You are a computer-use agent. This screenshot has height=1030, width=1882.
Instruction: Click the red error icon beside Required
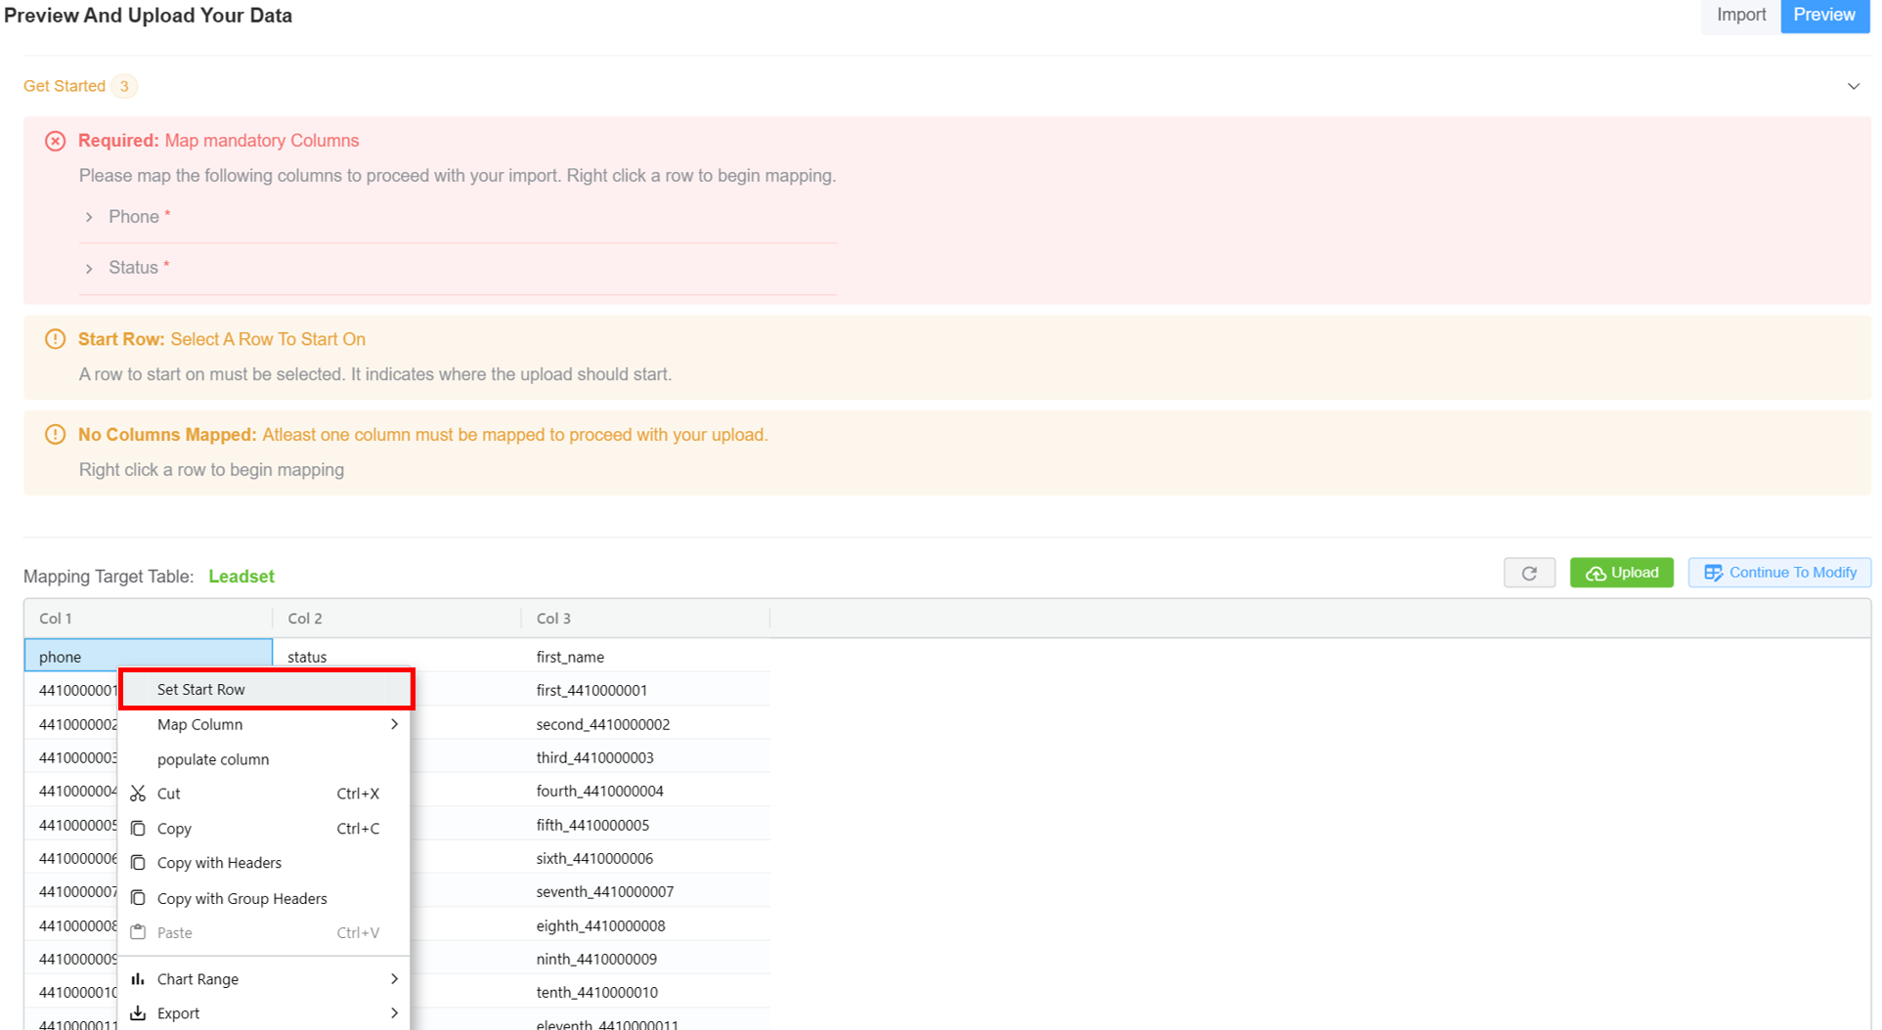point(56,141)
